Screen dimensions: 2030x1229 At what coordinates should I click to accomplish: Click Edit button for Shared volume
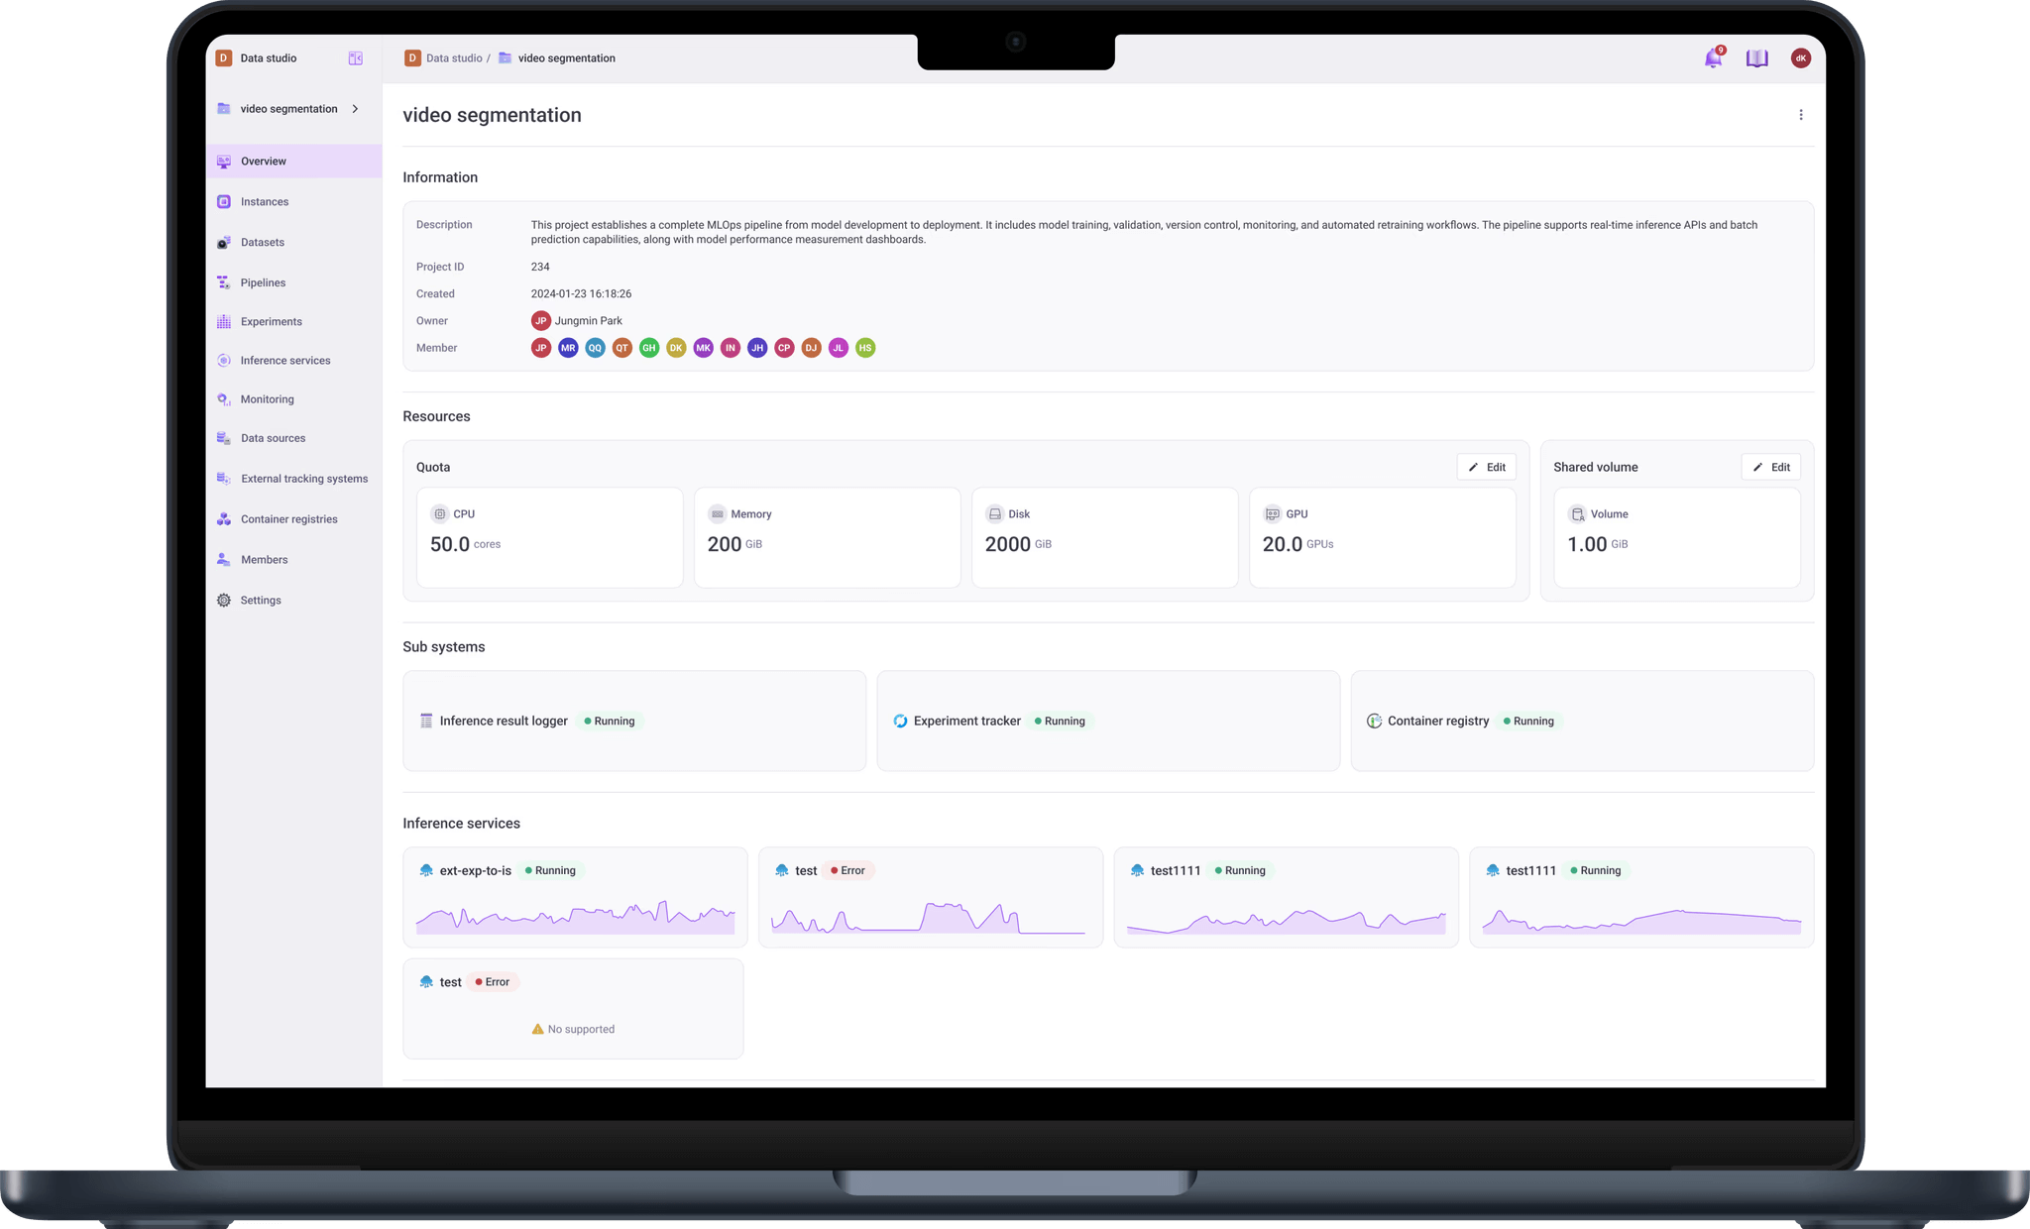[x=1770, y=468]
